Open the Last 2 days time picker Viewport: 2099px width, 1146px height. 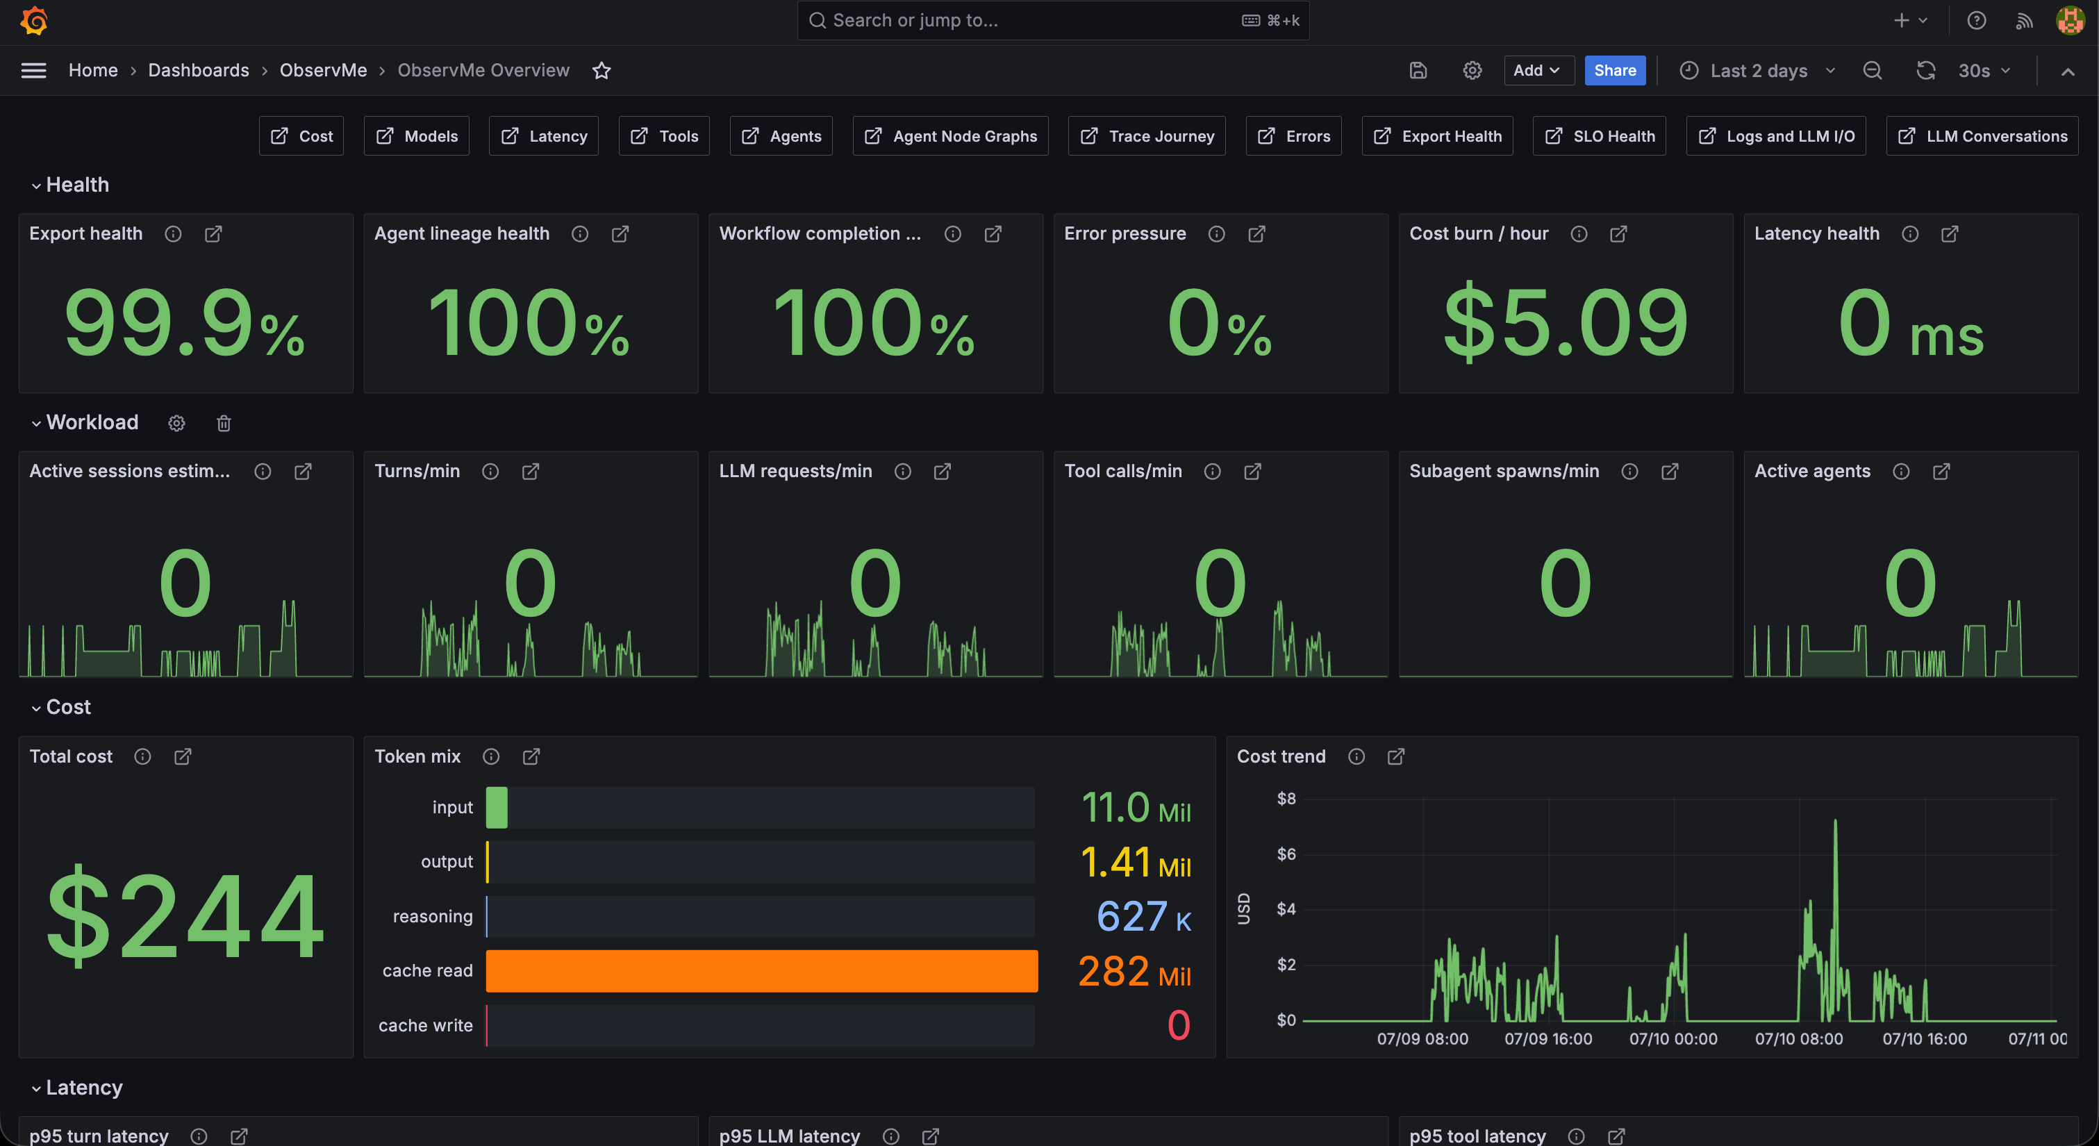(x=1757, y=71)
